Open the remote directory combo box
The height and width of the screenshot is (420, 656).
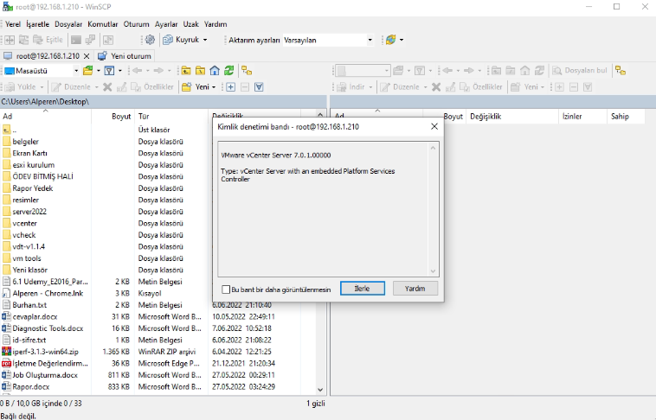(x=363, y=71)
